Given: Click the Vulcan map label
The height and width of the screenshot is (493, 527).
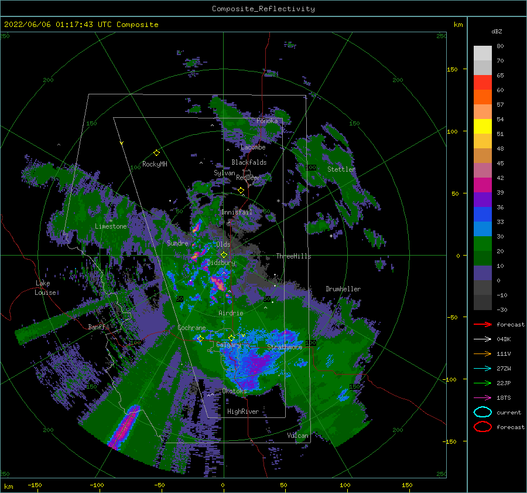Looking at the screenshot, I should click(x=298, y=436).
